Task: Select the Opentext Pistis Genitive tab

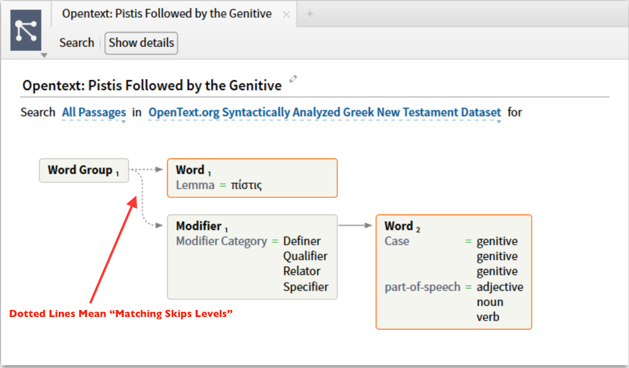Action: tap(167, 14)
